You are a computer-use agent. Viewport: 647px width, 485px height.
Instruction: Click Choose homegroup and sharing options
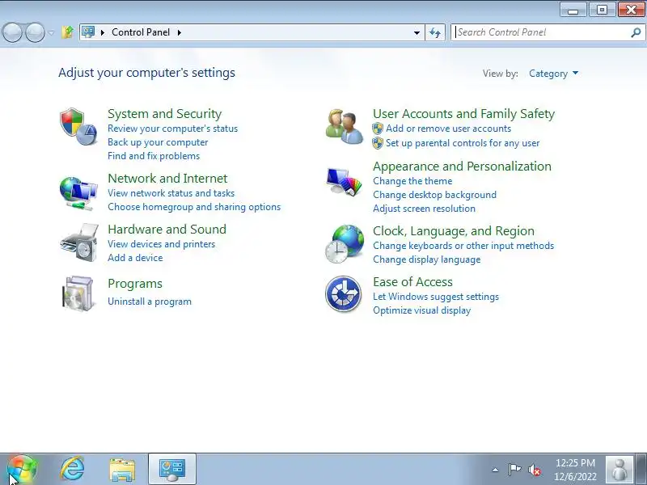coord(194,207)
